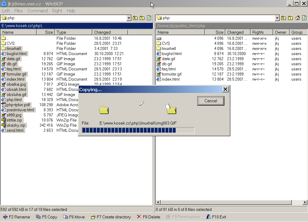308x222 pixels.
Task: Select predmluva.html in left panel
Action: tap(20, 110)
